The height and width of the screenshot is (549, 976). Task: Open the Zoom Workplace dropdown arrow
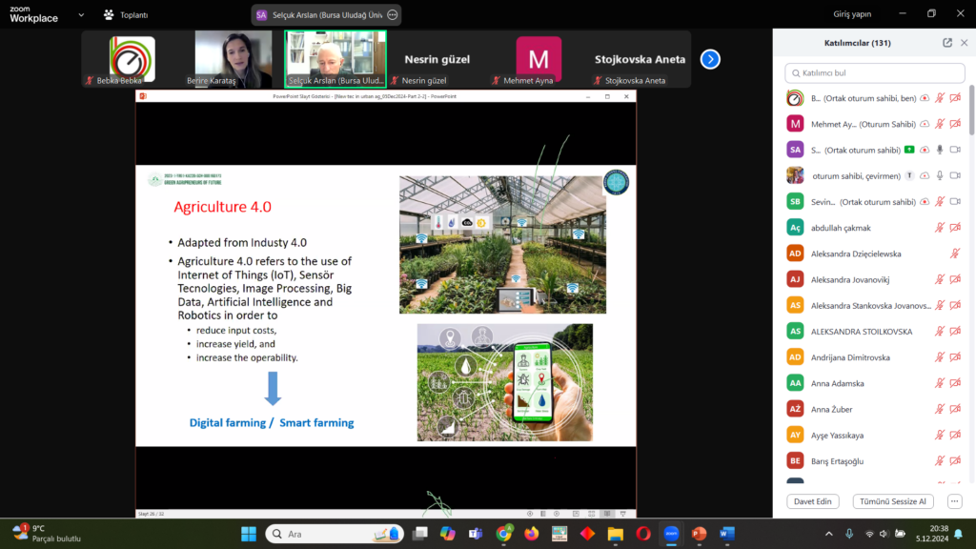(80, 14)
